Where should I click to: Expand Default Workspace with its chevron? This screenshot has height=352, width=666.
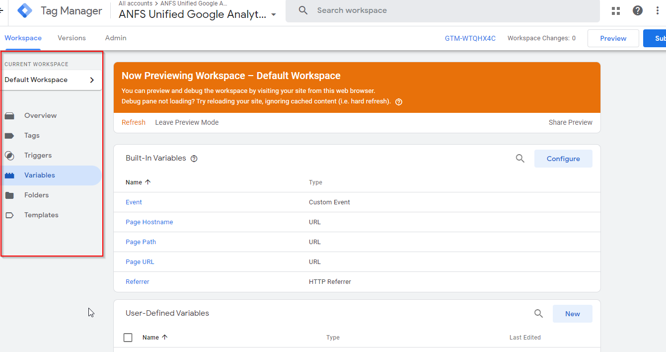point(91,80)
